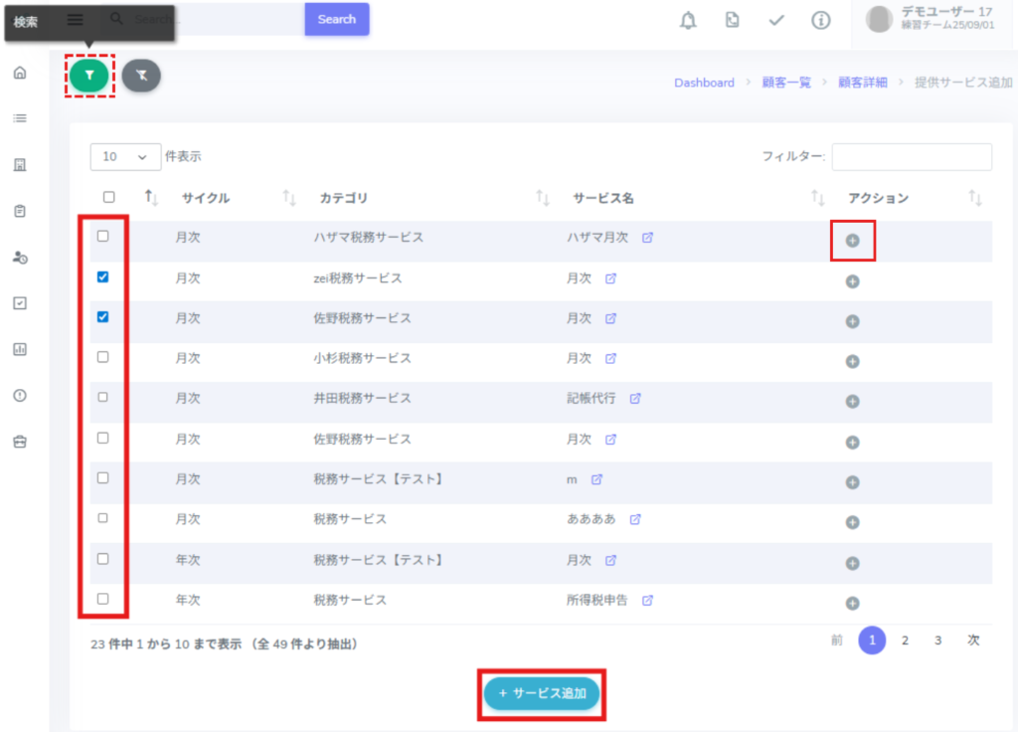The height and width of the screenshot is (732, 1018).
Task: Toggle the select-all checkbox in table header
Action: pos(109,197)
